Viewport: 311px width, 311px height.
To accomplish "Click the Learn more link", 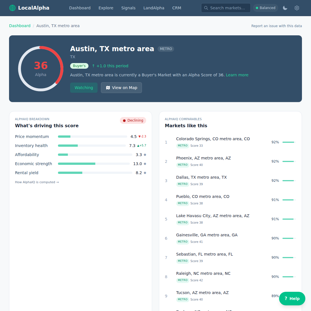I will [x=237, y=75].
